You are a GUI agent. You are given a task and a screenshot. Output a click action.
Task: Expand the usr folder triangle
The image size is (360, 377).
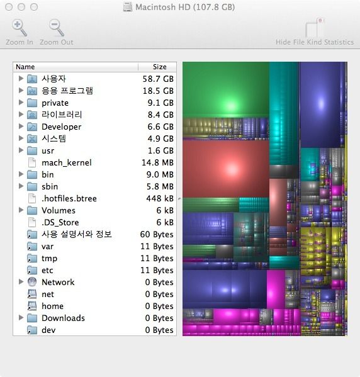pyautogui.click(x=21, y=150)
